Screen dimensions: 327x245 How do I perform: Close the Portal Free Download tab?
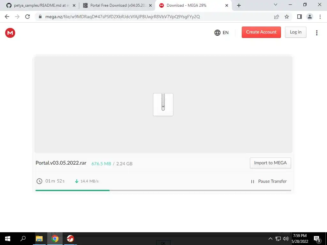[150, 6]
